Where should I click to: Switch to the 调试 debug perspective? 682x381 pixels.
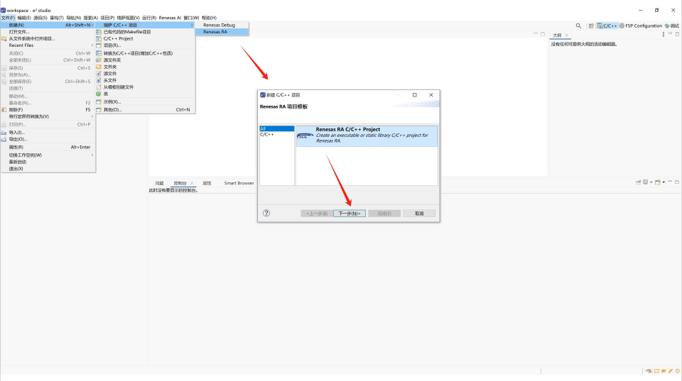672,26
